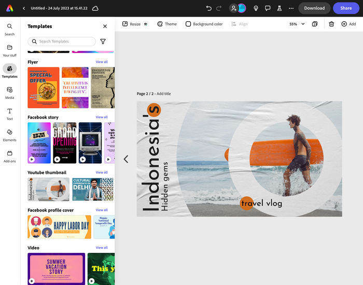Delete page using trash icon
Screen dimensions: 363x285
point(331,24)
